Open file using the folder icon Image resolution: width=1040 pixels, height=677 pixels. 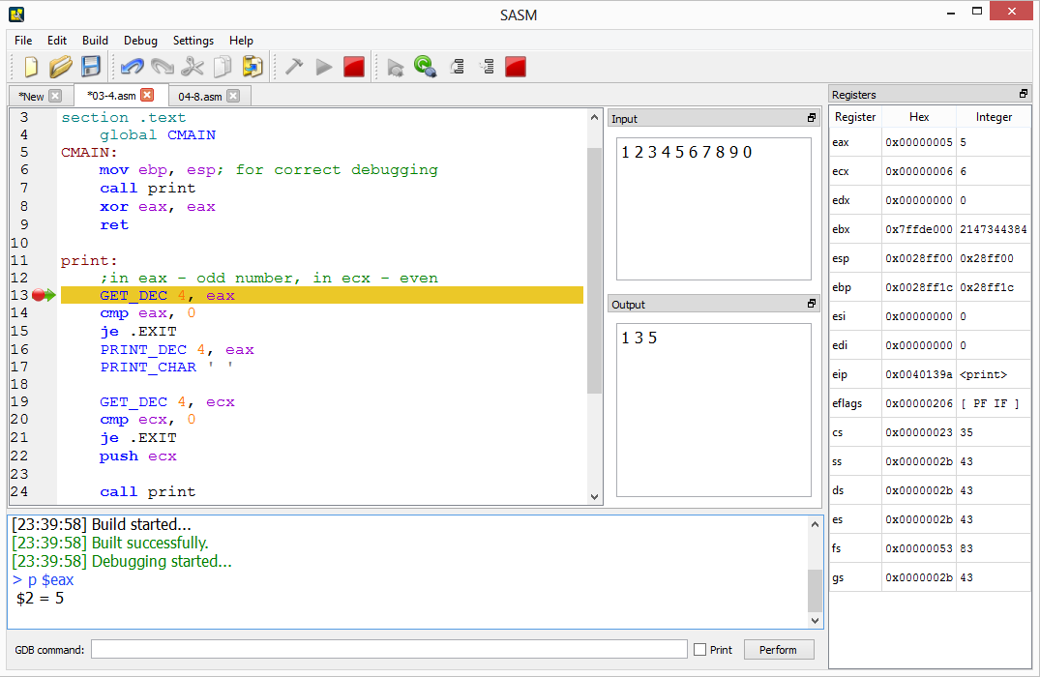pos(60,67)
